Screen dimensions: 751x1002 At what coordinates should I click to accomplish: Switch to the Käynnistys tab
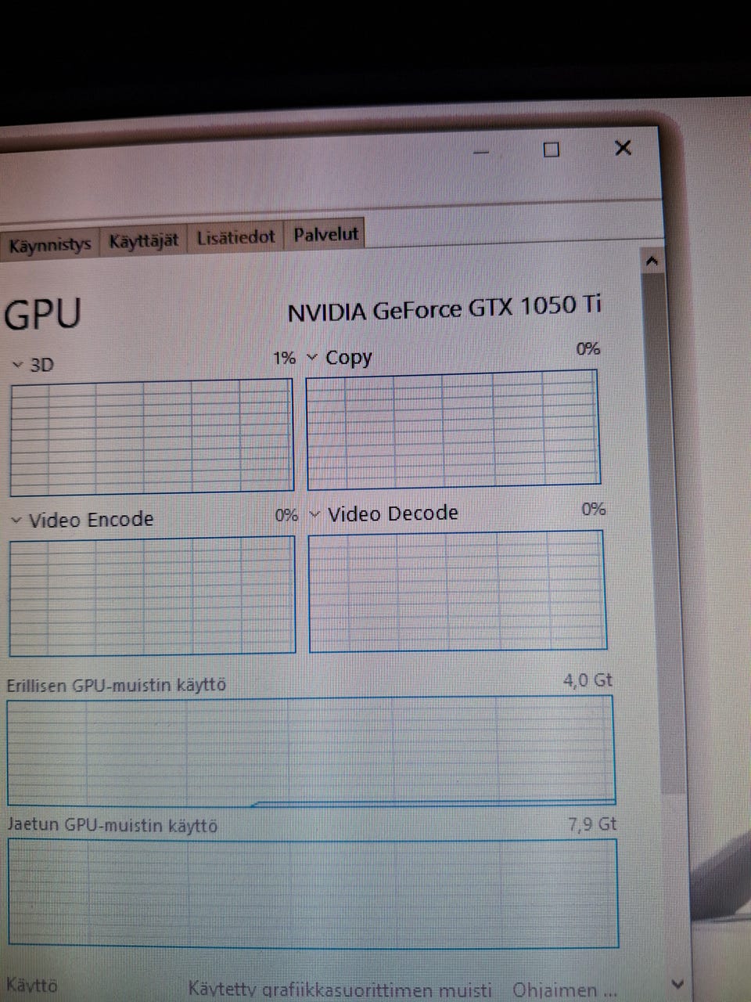(x=50, y=244)
